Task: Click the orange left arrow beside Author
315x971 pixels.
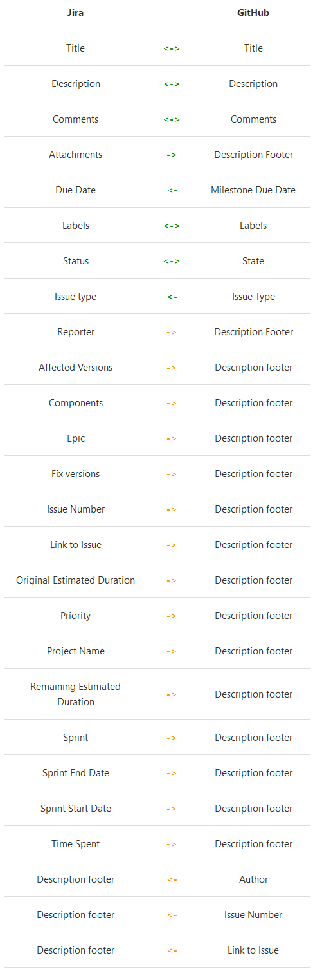Action: click(x=172, y=879)
